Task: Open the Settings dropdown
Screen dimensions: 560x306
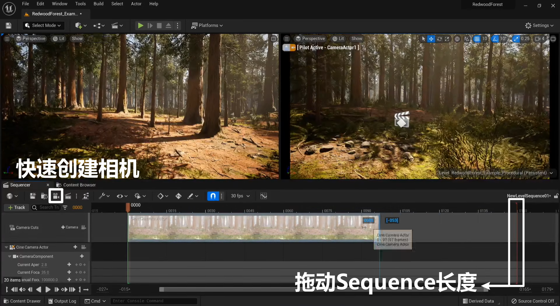Action: pyautogui.click(x=539, y=25)
